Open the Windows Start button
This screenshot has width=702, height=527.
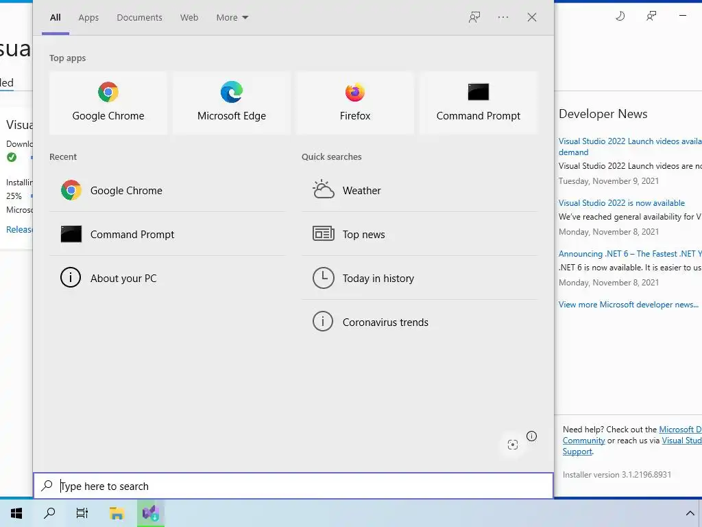point(16,513)
